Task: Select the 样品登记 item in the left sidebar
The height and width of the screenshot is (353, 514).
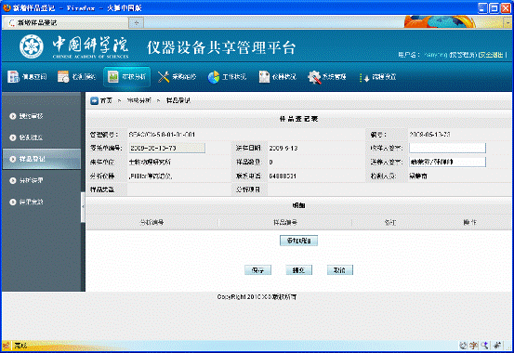Action: [41, 159]
